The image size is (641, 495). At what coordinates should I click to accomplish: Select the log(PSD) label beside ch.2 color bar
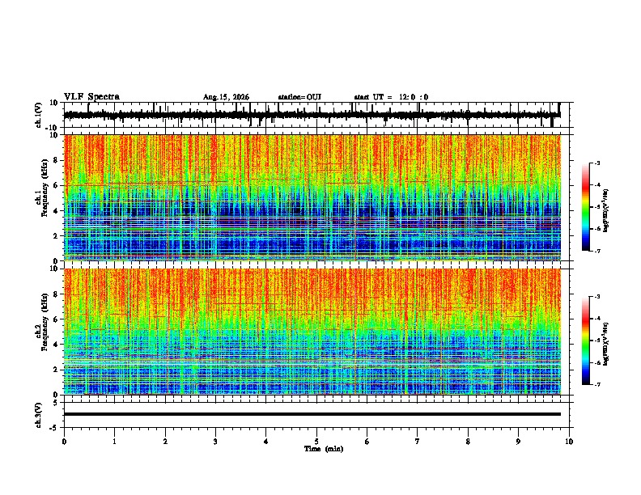[x=606, y=344]
